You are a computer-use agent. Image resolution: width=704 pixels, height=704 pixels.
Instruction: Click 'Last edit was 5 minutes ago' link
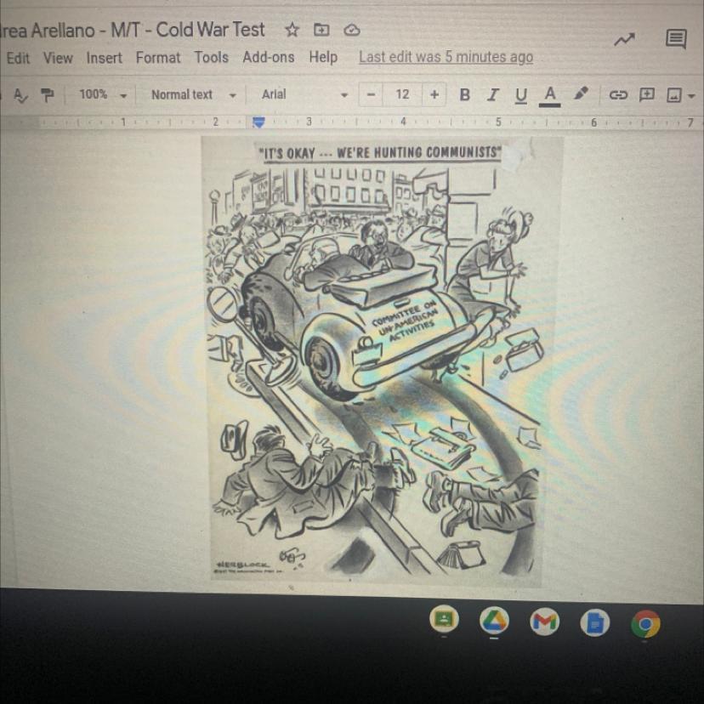point(446,57)
